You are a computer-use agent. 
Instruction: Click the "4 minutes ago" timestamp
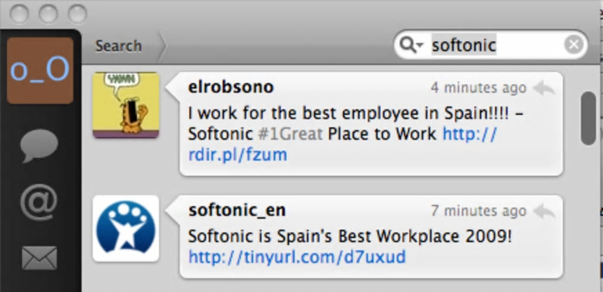click(x=478, y=88)
